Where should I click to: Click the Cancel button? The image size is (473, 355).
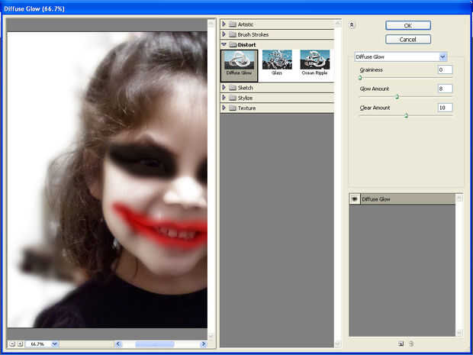(x=408, y=40)
